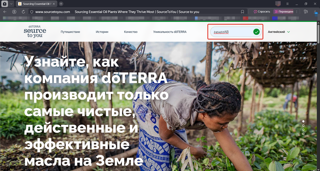Go to doTERRA Source to You logo home
The width and height of the screenshot is (320, 171).
point(35,32)
